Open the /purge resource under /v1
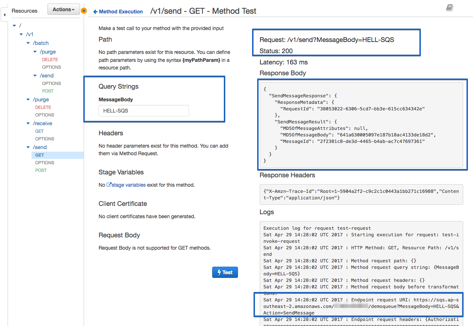This screenshot has width=473, height=326. 41,100
